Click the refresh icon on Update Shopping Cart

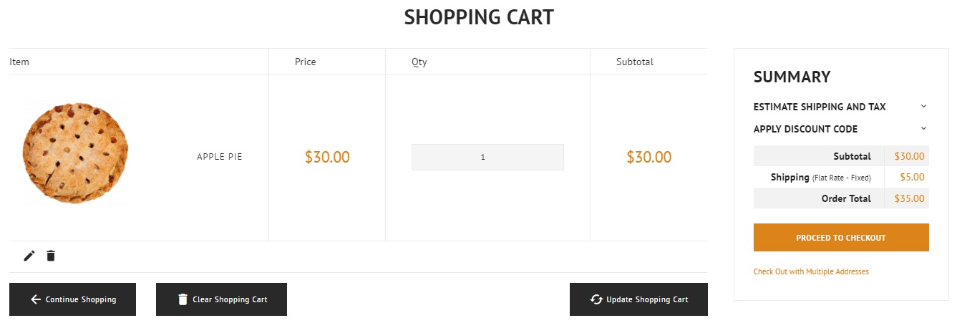[x=596, y=299]
